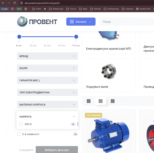Open the Каталог dropdown button

(81, 22)
